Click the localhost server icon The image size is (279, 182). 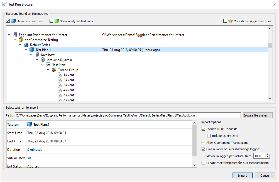pyautogui.click(x=37, y=55)
